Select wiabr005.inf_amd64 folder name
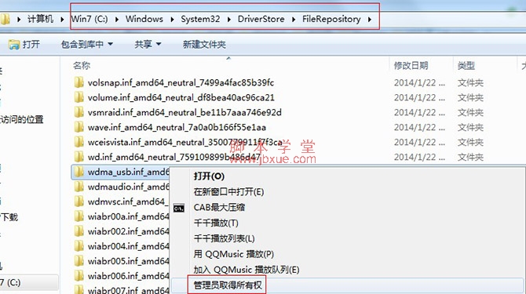Screen dimensions: 526x294 pyautogui.click(x=129, y=261)
